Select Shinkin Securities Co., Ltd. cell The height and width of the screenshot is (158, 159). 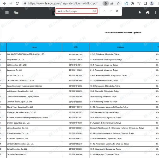click(x=34, y=123)
